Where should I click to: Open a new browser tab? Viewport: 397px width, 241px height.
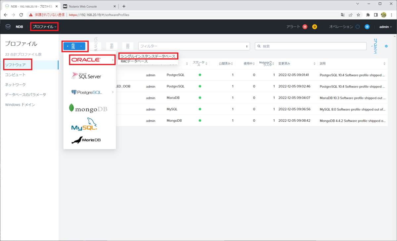(124, 6)
